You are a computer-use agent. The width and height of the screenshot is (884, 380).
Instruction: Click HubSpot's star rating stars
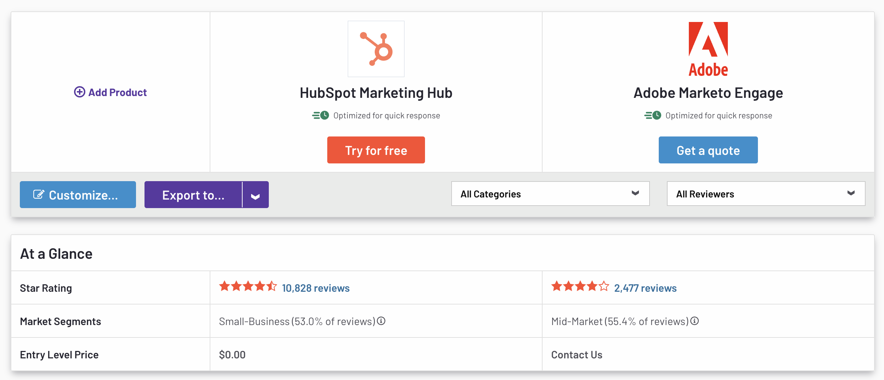pos(248,286)
